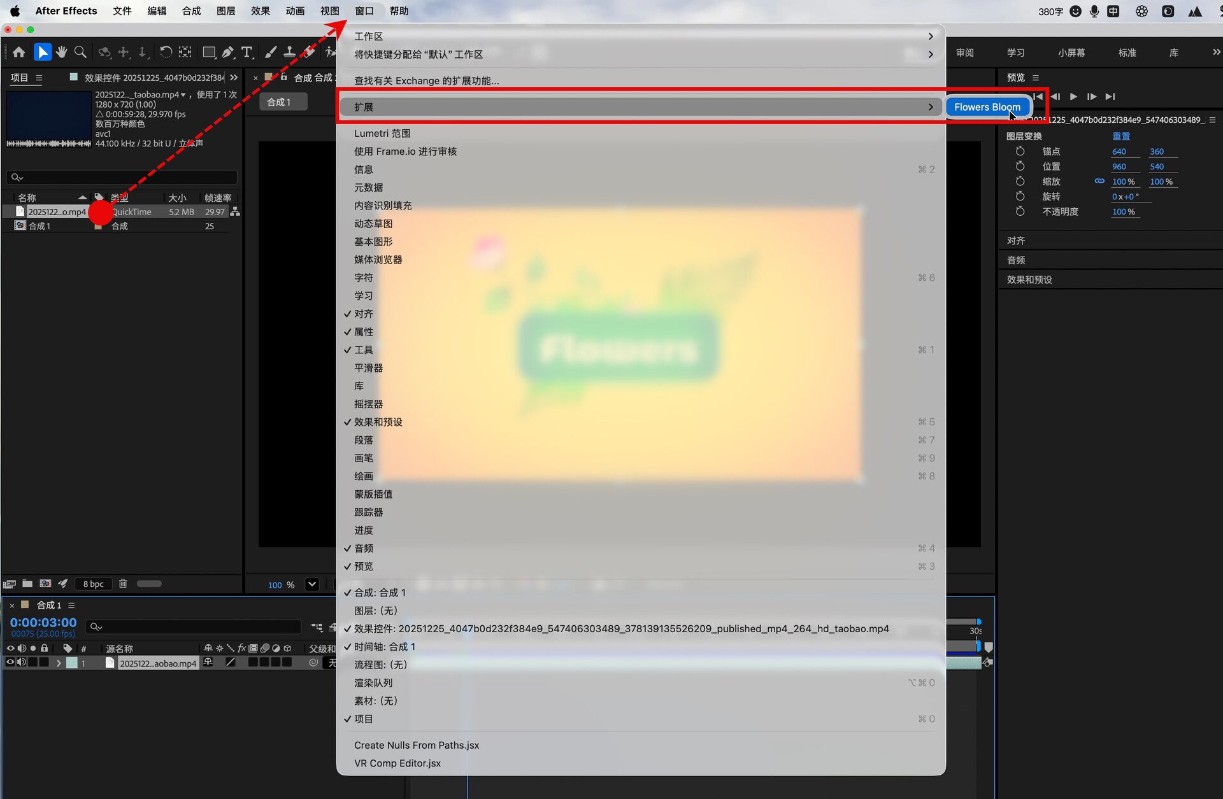The width and height of the screenshot is (1223, 799).
Task: Hide video of layer 1 via eye toggle
Action: pos(10,662)
